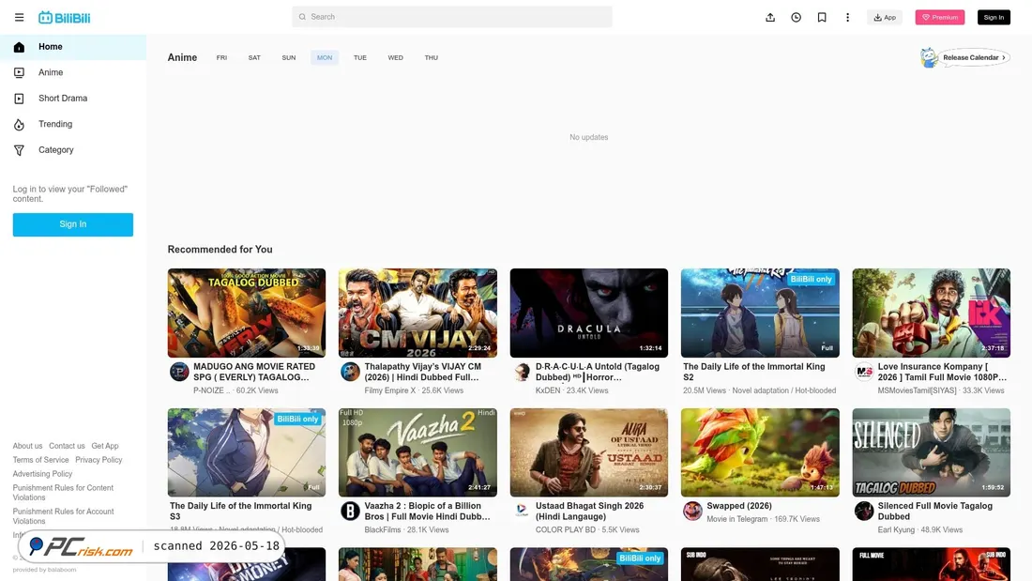Click the MSMoviesTamil channel avatar

(x=864, y=373)
